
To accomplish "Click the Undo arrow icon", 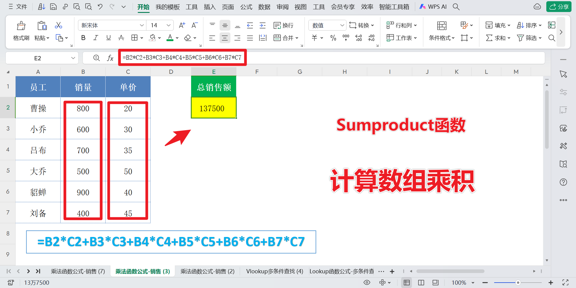I will pyautogui.click(x=100, y=7).
